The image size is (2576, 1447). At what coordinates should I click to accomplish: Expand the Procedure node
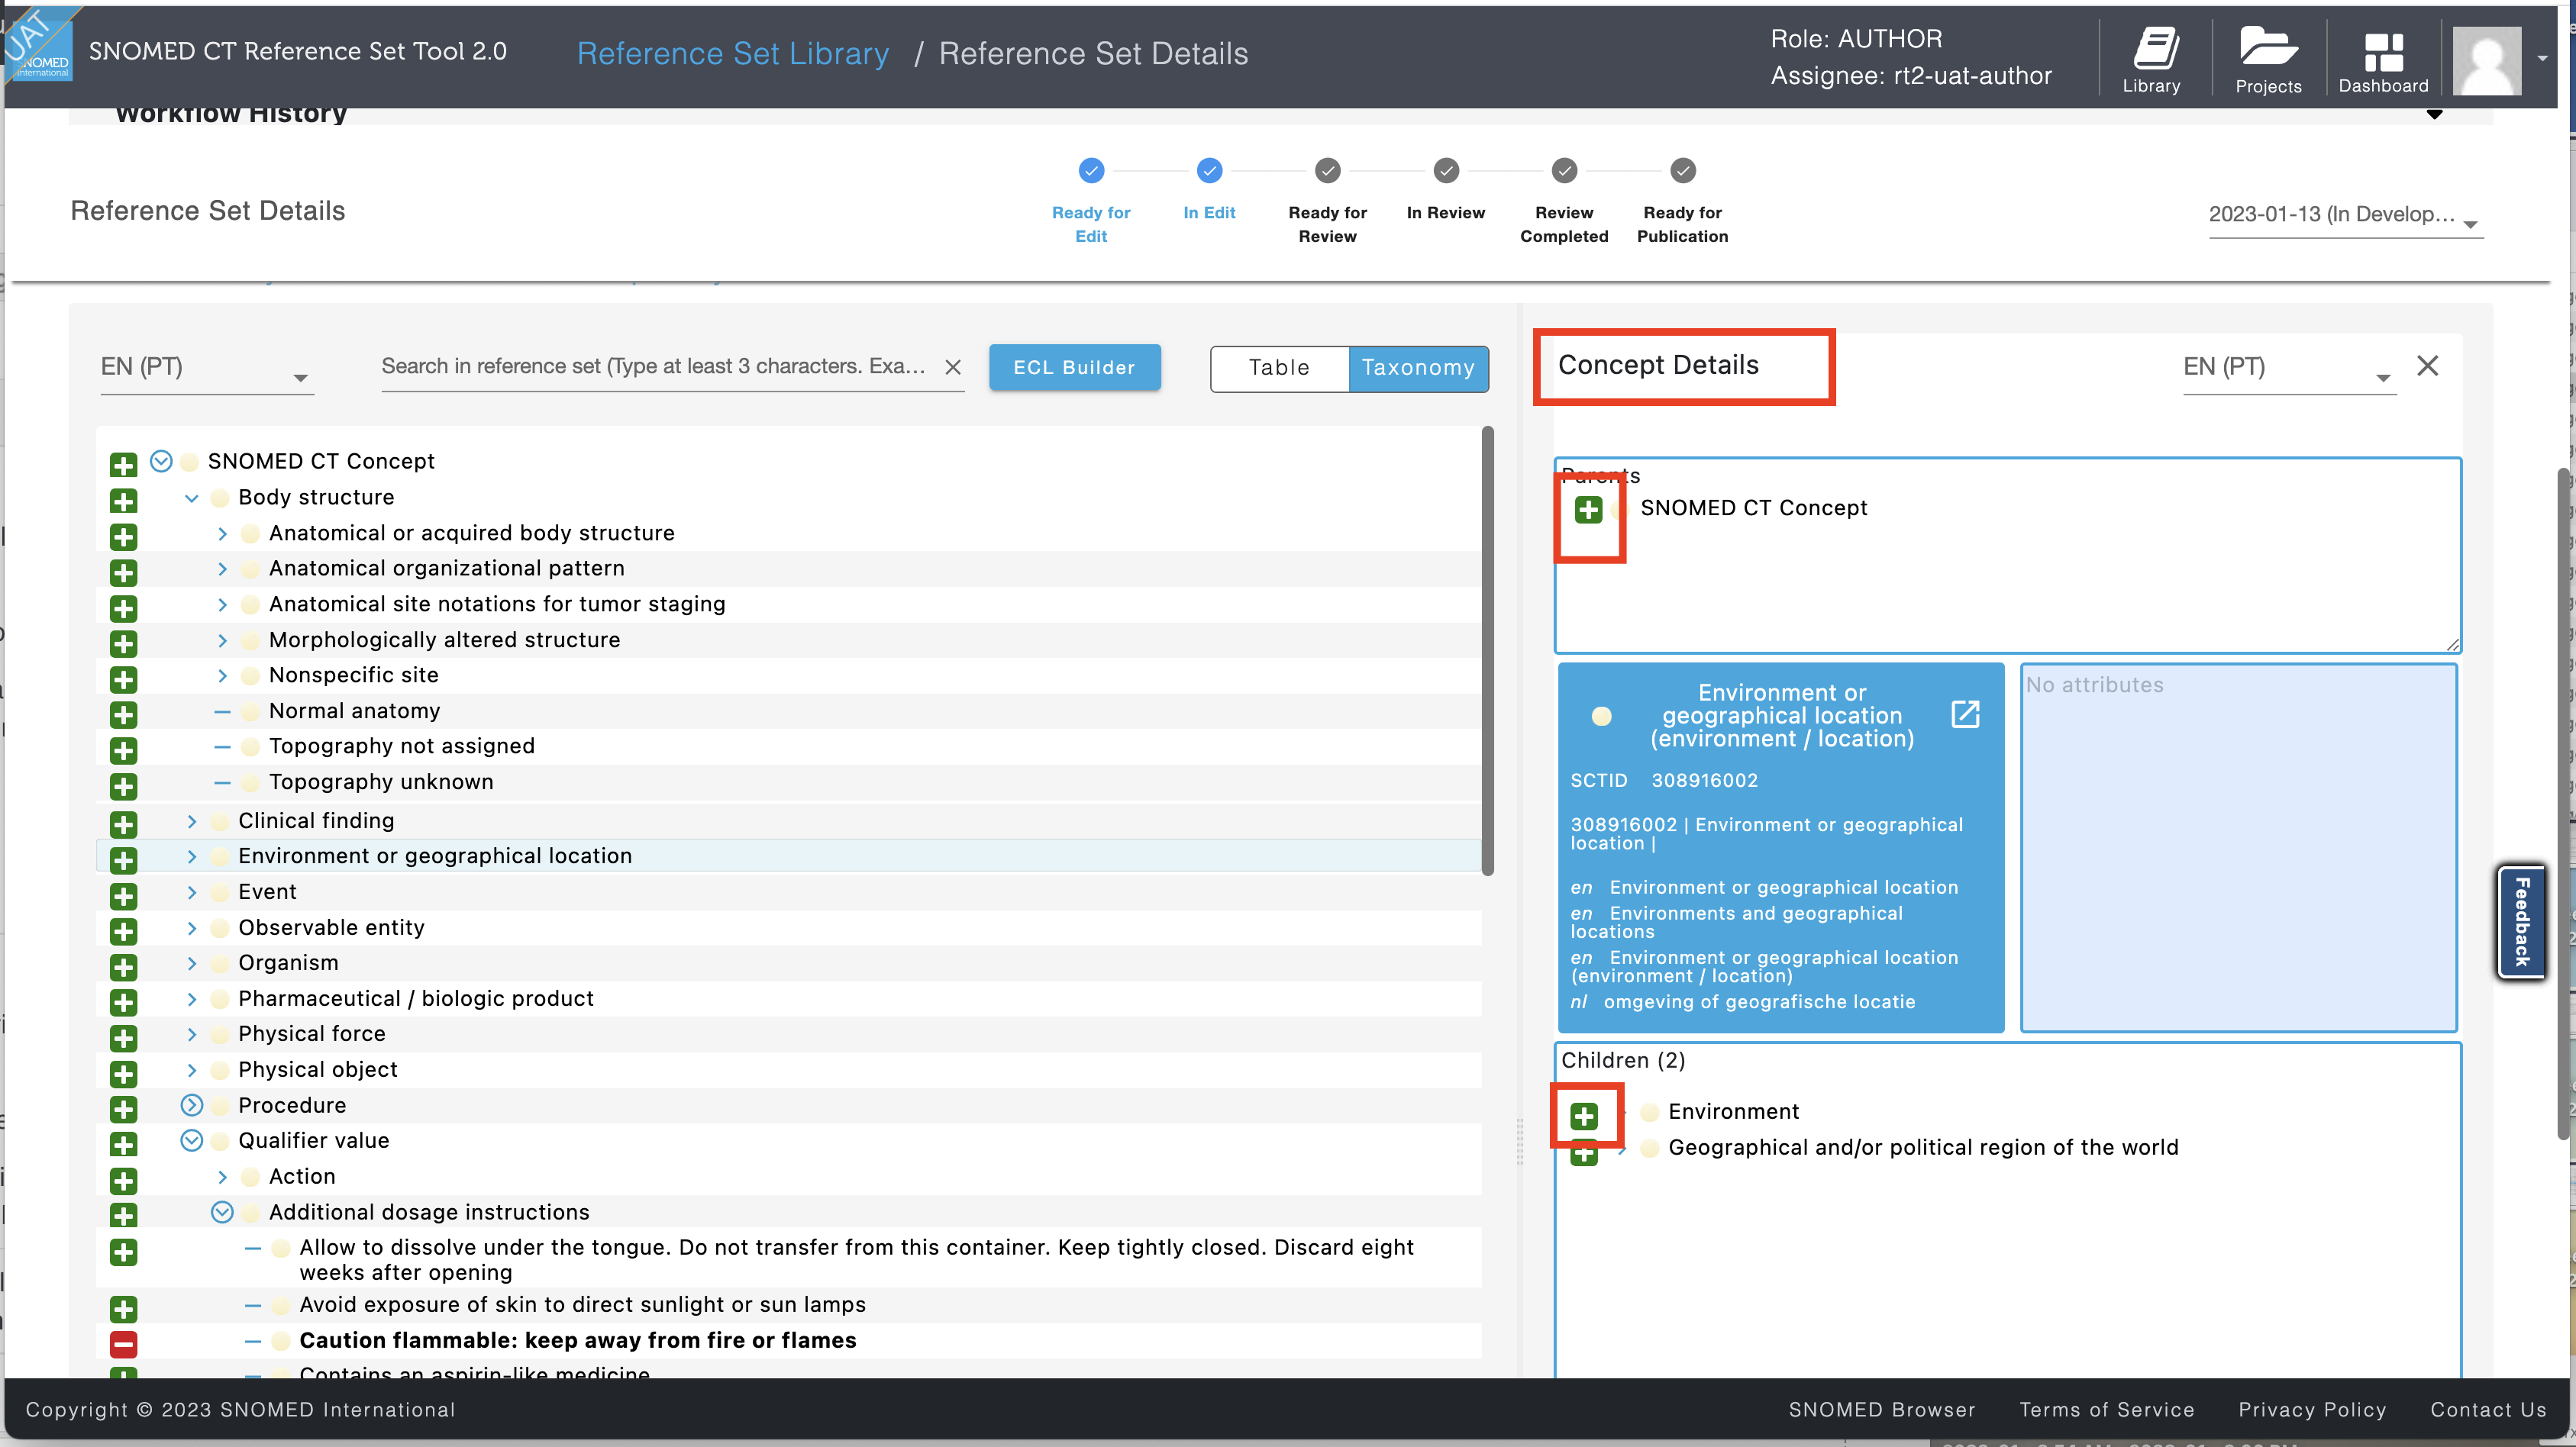click(x=191, y=1105)
